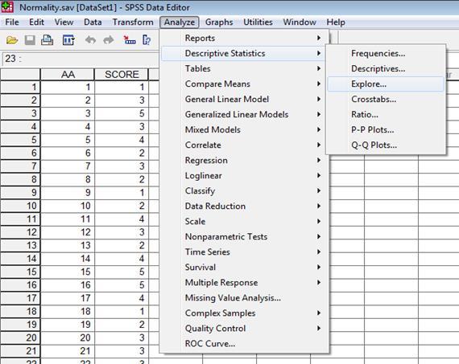The height and width of the screenshot is (364, 459).
Task: Expand the Regression submenu
Action: (243, 160)
